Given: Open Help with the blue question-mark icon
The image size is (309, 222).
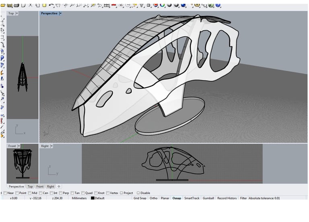Looking at the screenshot, I should (218, 5).
